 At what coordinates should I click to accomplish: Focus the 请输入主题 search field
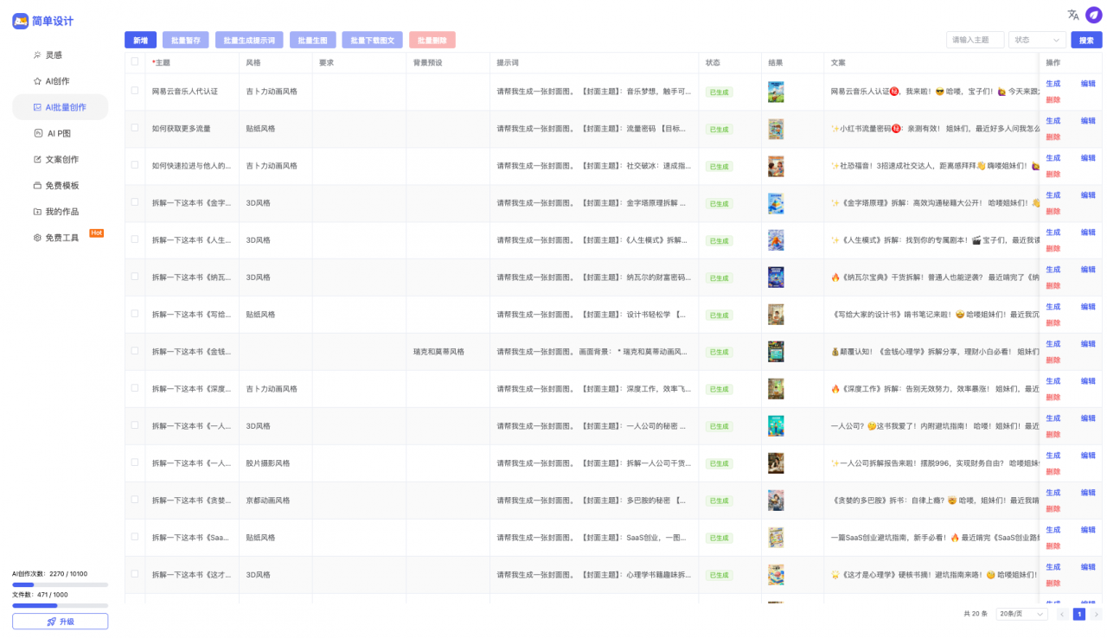[x=975, y=40]
